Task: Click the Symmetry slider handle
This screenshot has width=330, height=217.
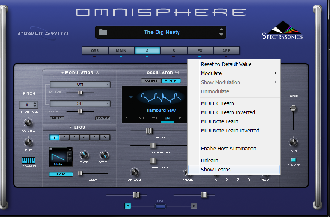Action: pyautogui.click(x=153, y=146)
